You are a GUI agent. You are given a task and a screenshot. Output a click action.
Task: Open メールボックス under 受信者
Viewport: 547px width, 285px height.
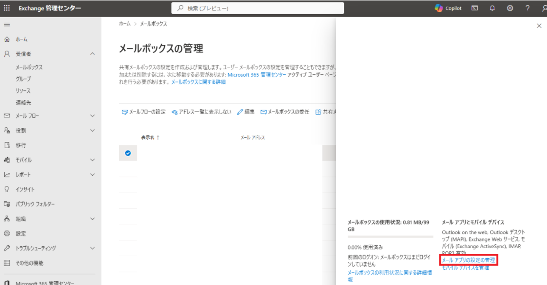tap(29, 67)
